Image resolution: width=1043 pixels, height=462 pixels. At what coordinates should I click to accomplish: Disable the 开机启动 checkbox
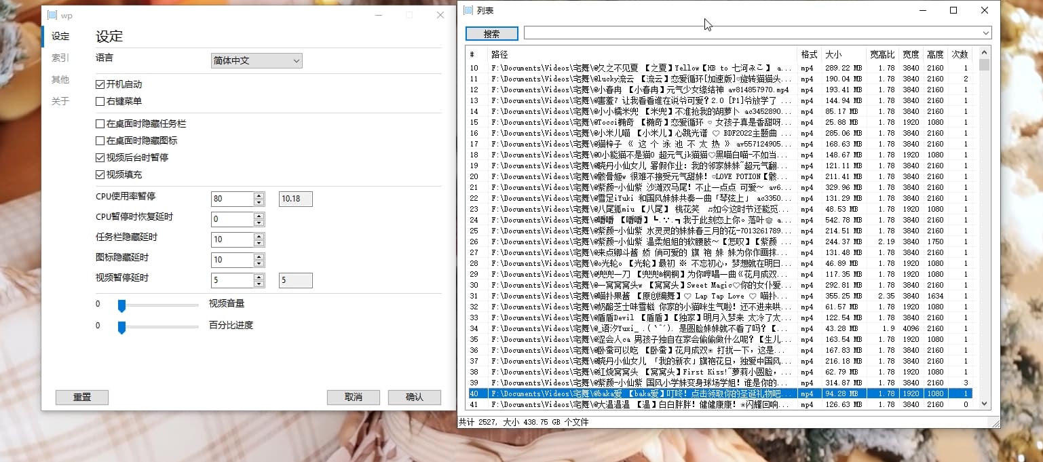[100, 85]
